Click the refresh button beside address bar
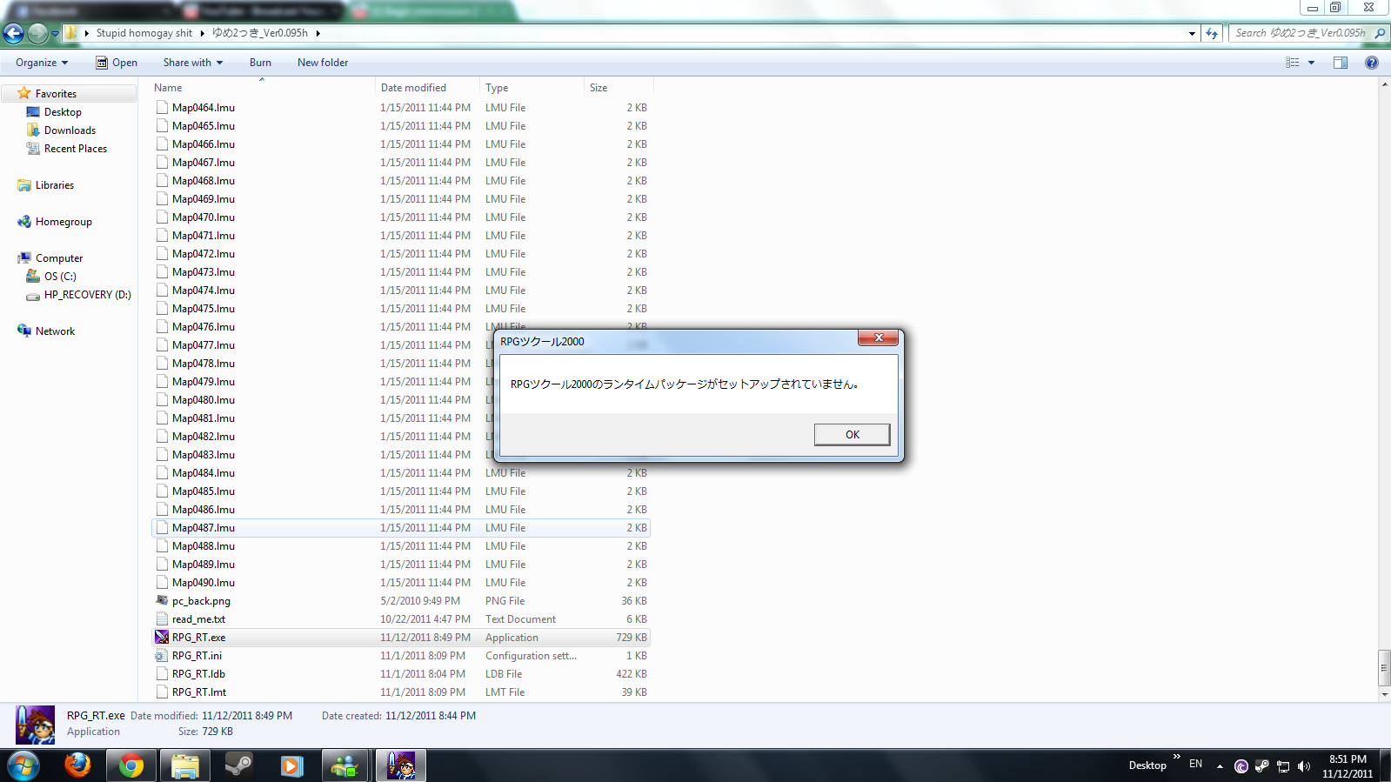This screenshot has width=1391, height=782. pyautogui.click(x=1212, y=33)
